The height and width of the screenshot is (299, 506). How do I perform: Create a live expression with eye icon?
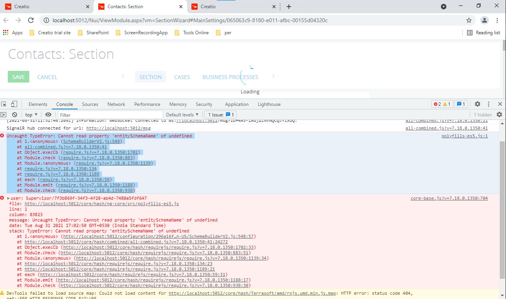point(48,114)
